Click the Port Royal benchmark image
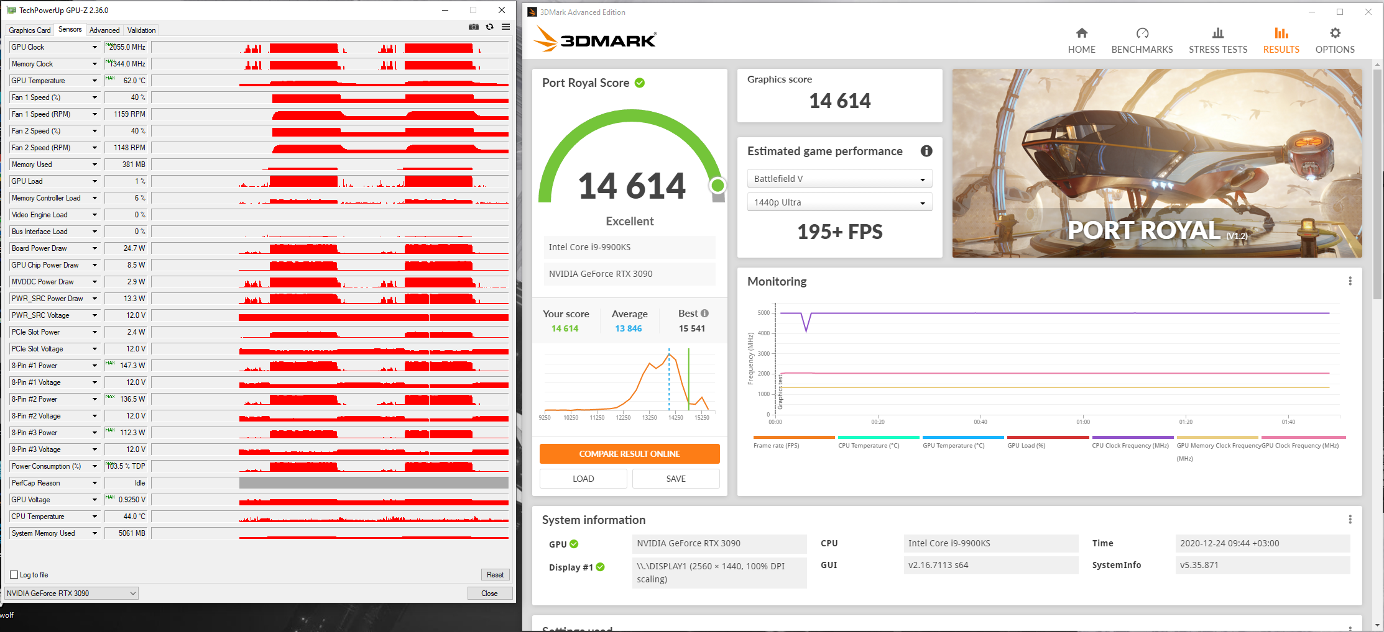 coord(1157,163)
